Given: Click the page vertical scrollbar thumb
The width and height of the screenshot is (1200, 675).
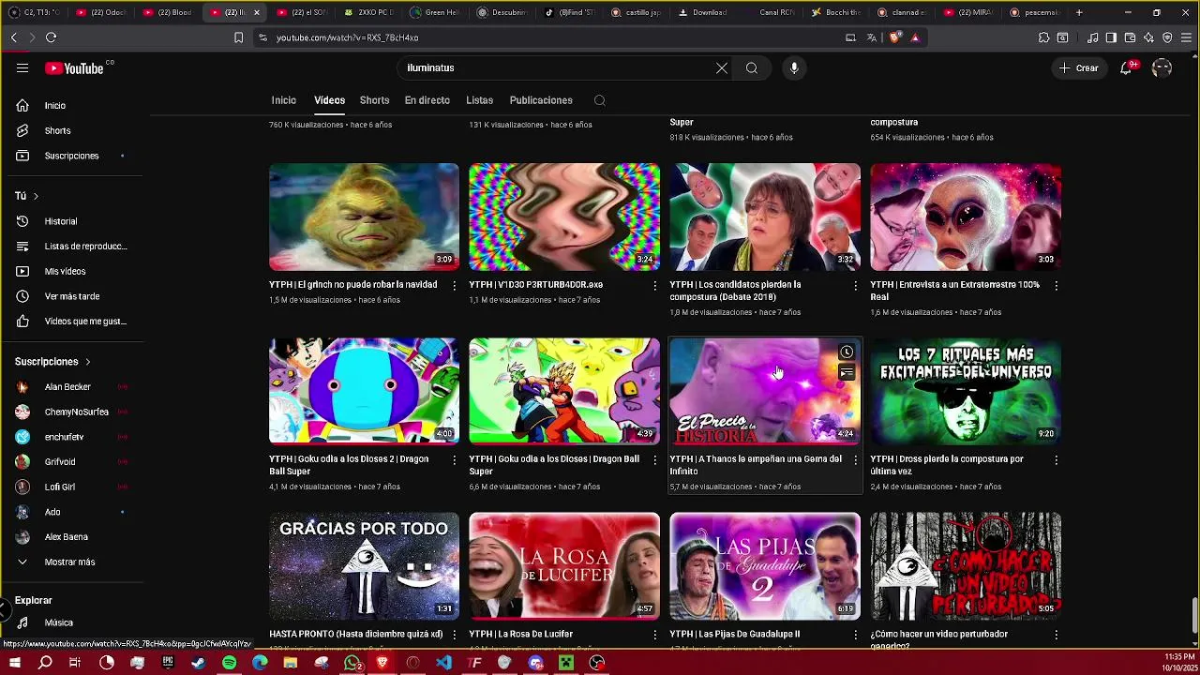Looking at the screenshot, I should coord(1193,616).
